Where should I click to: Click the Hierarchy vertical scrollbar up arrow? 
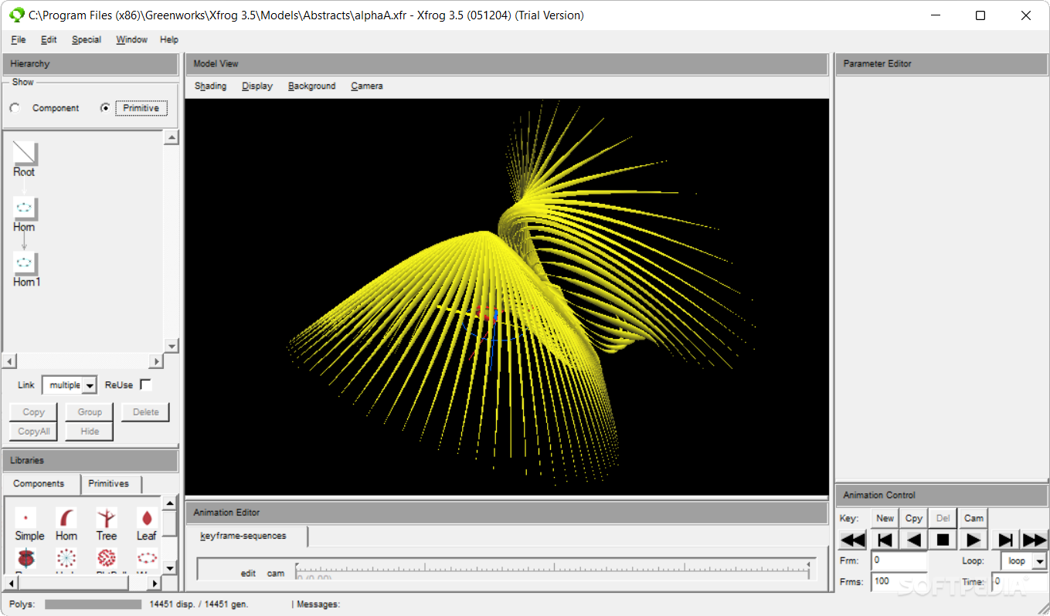(172, 137)
